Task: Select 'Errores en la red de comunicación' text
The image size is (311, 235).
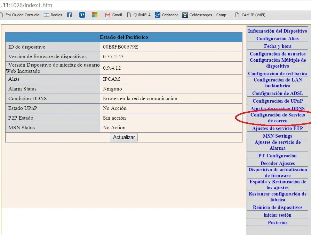Action: click(x=140, y=99)
